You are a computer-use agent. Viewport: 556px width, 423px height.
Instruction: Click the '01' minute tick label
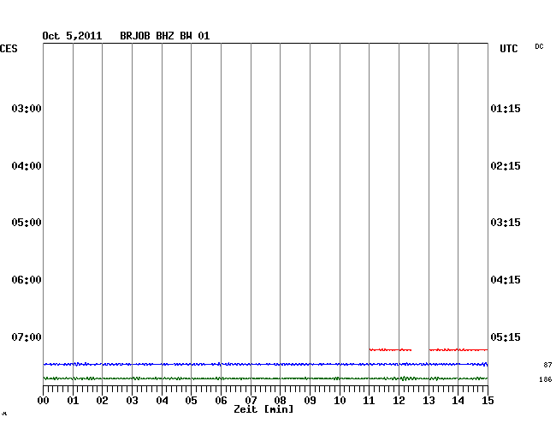point(73,401)
